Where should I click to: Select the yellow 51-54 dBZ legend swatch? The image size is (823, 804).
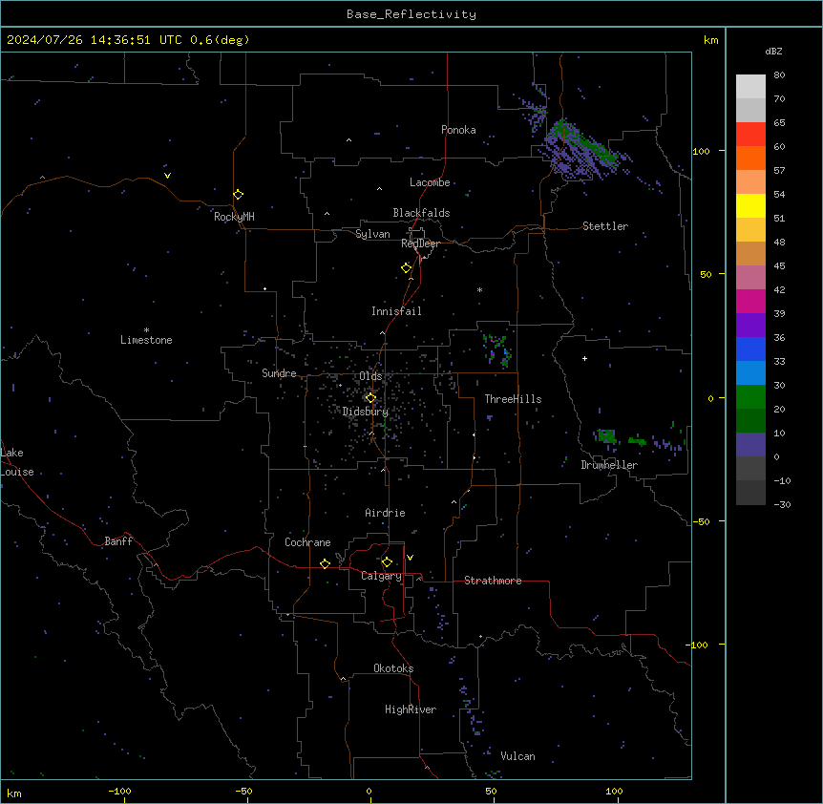(x=750, y=205)
